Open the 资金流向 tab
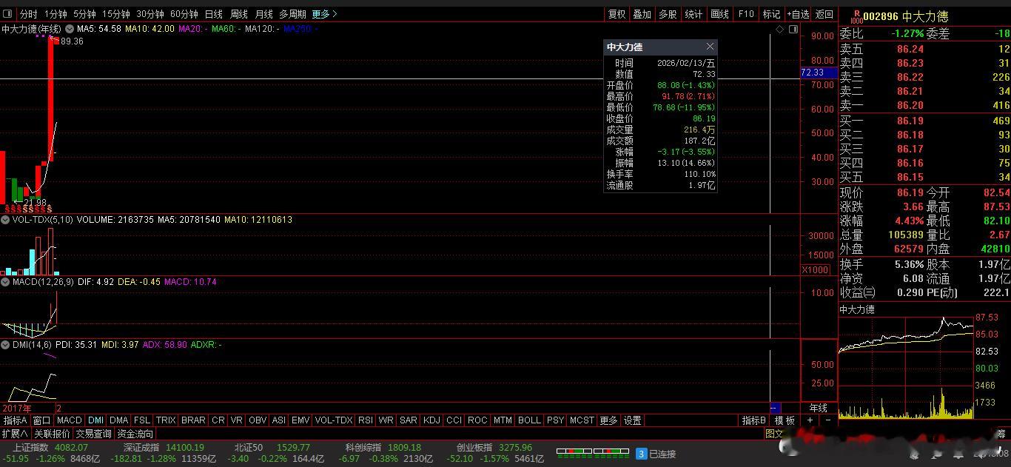 click(x=135, y=434)
